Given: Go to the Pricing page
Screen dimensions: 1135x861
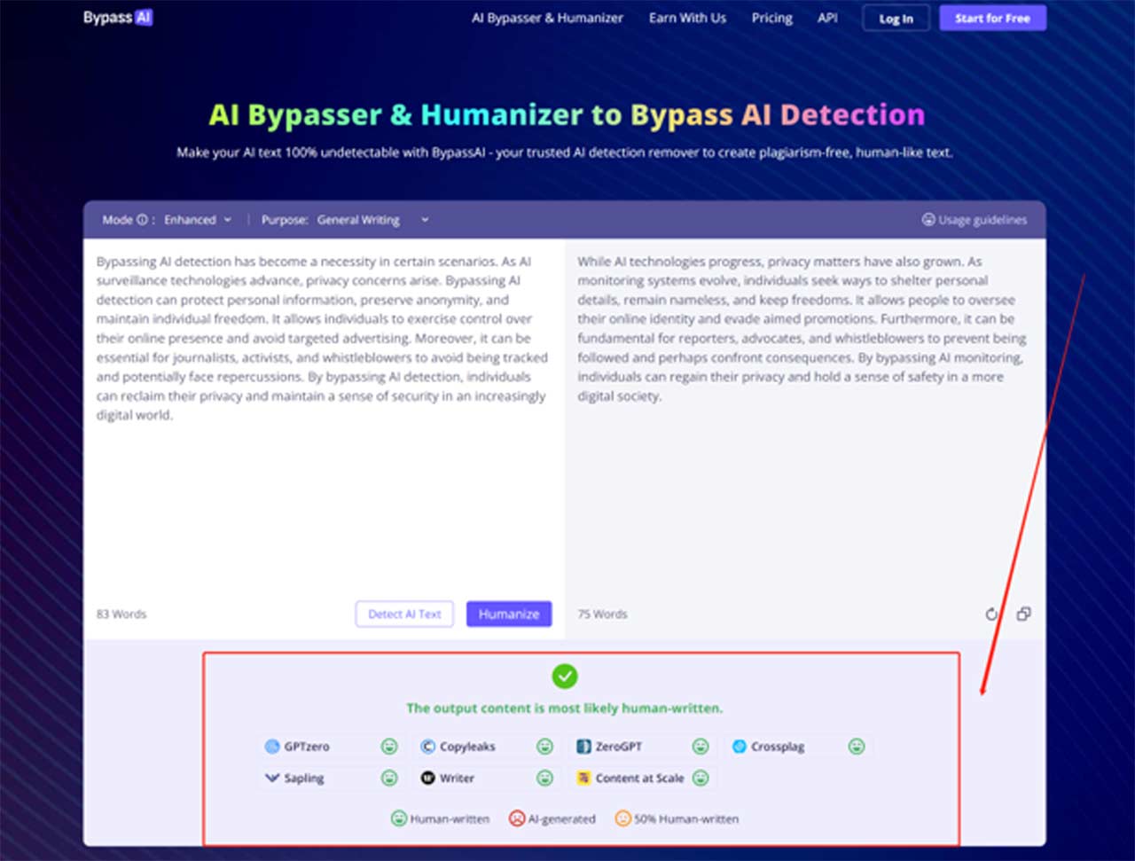Looking at the screenshot, I should tap(771, 18).
